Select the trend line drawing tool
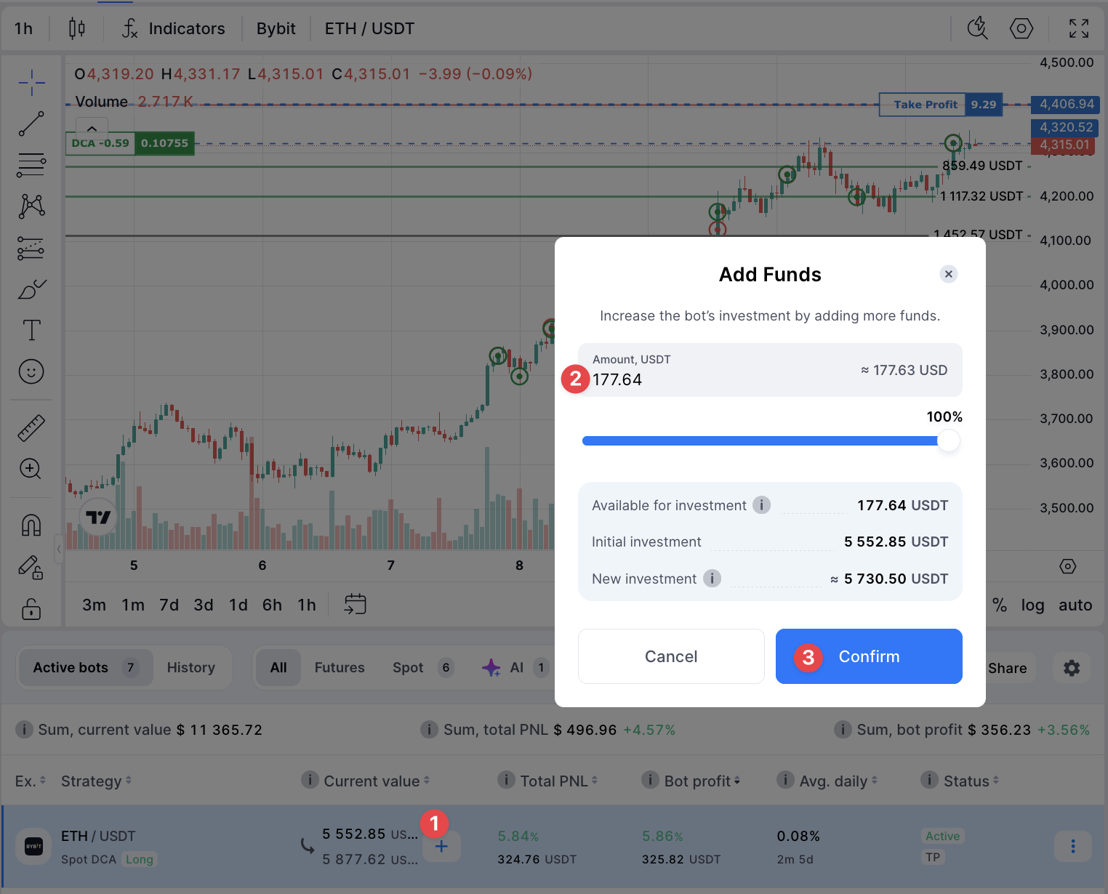1108x894 pixels. (x=31, y=124)
